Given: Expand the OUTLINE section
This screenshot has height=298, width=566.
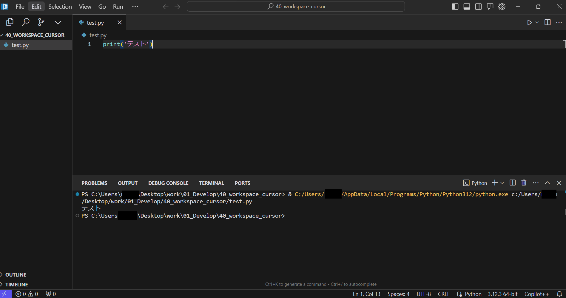Looking at the screenshot, I should coord(36,274).
